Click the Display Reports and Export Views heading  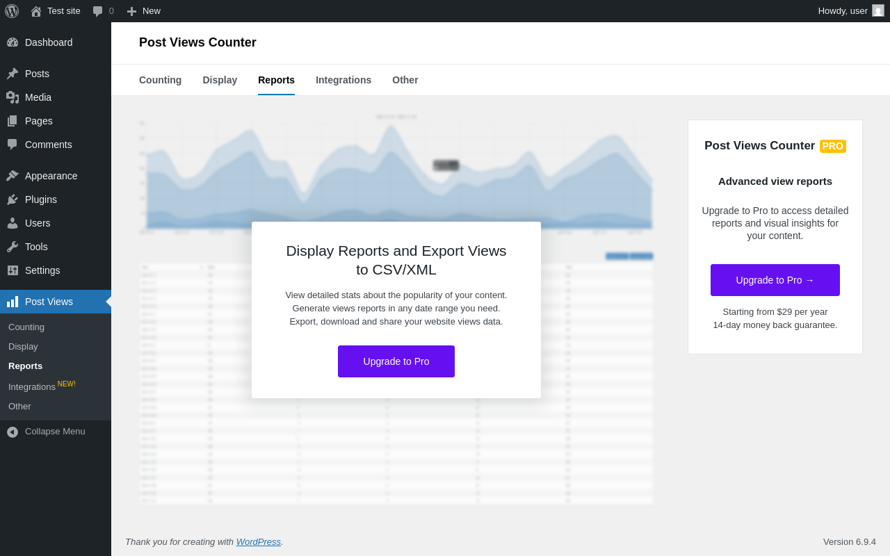point(396,260)
